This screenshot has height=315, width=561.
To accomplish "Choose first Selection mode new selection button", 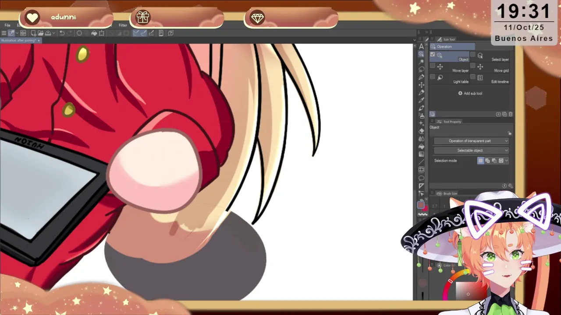I will point(481,161).
